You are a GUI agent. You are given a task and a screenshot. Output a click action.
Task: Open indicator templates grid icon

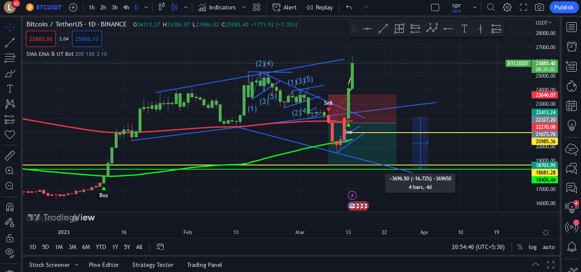point(257,7)
